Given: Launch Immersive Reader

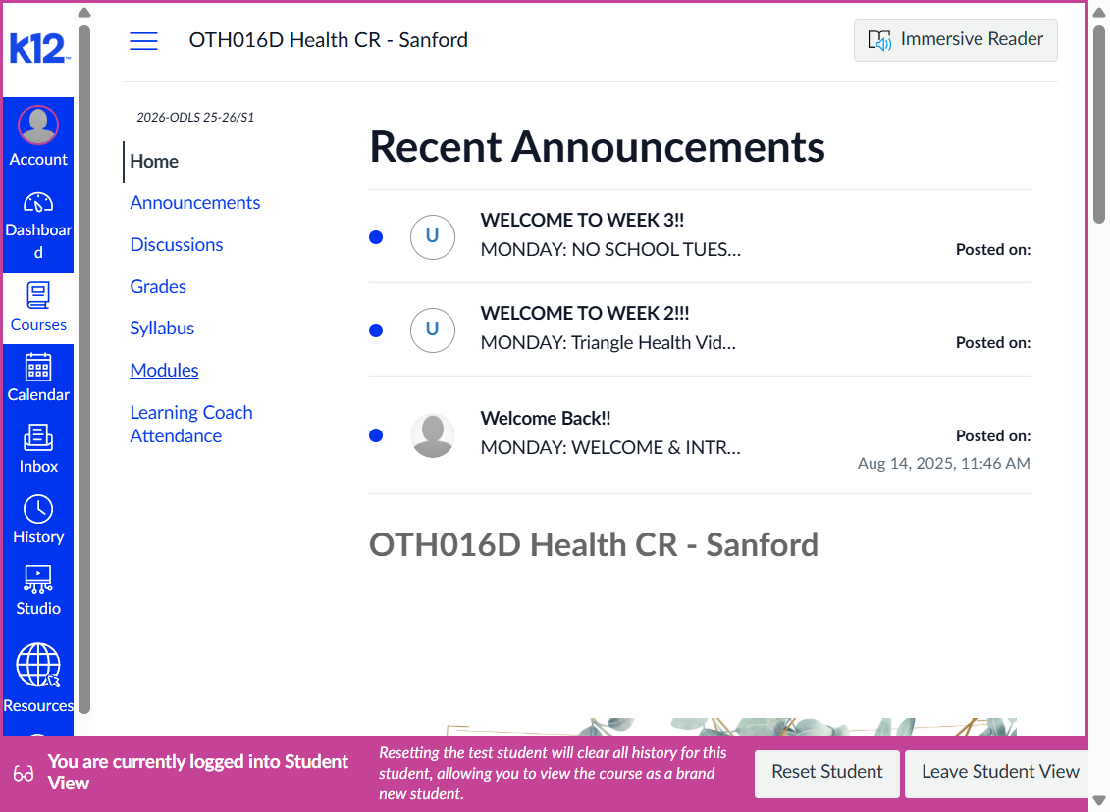Looking at the screenshot, I should tap(956, 40).
